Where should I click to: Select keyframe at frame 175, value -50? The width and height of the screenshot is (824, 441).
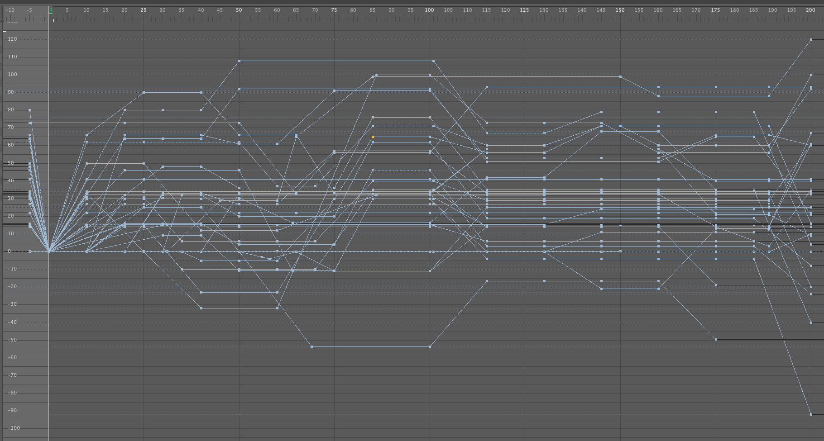pos(716,340)
